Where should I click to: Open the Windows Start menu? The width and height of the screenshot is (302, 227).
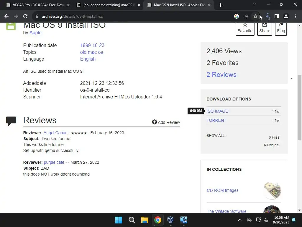click(x=119, y=220)
